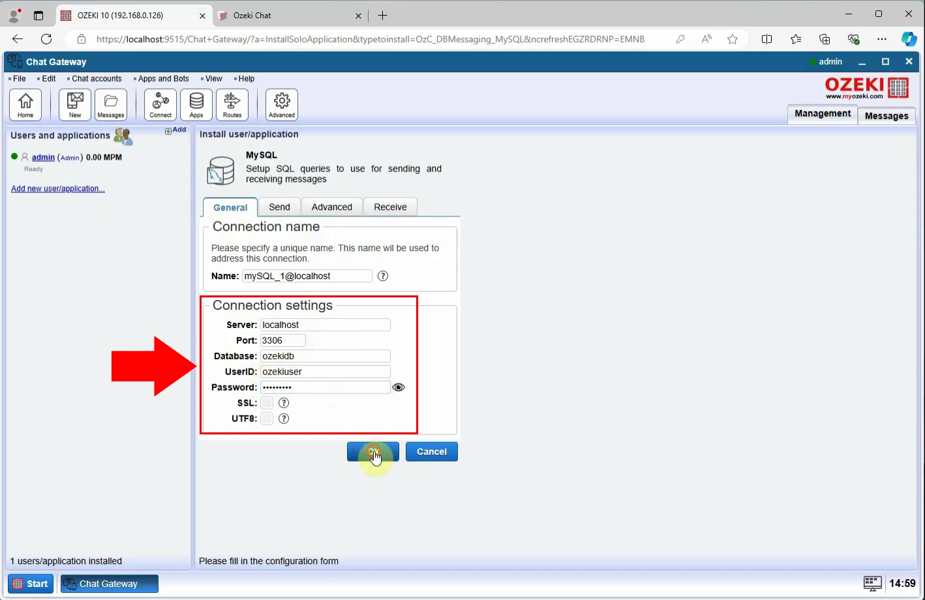Click the desktop monitor icon by the clock
Viewport: 925px width, 600px height.
pos(873,583)
